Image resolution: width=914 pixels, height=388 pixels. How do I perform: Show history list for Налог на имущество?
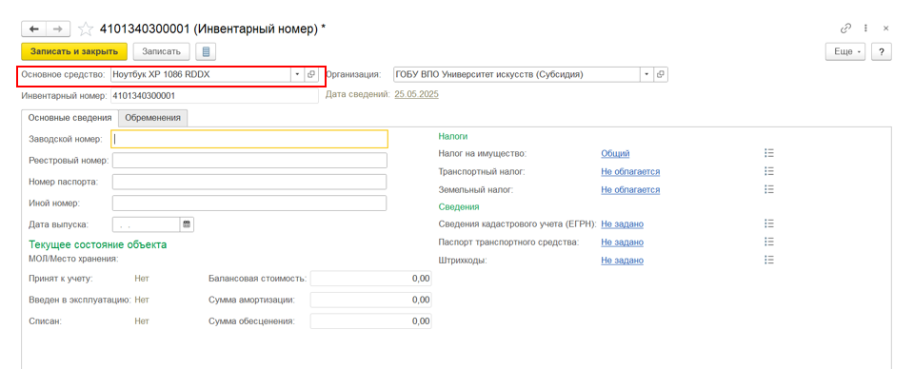click(x=769, y=153)
